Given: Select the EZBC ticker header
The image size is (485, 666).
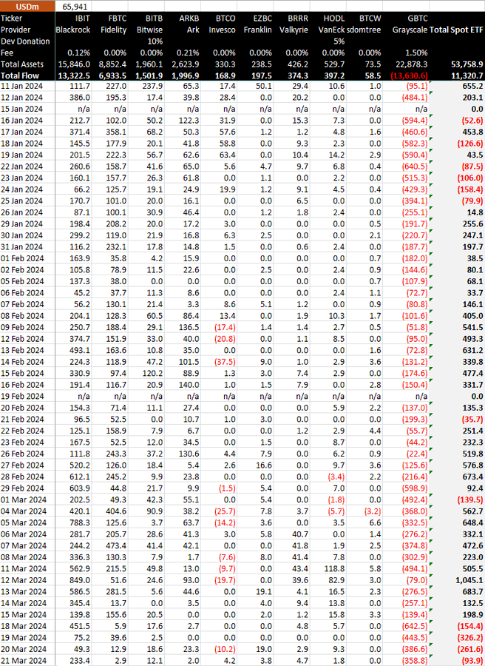Looking at the screenshot, I should click(262, 18).
